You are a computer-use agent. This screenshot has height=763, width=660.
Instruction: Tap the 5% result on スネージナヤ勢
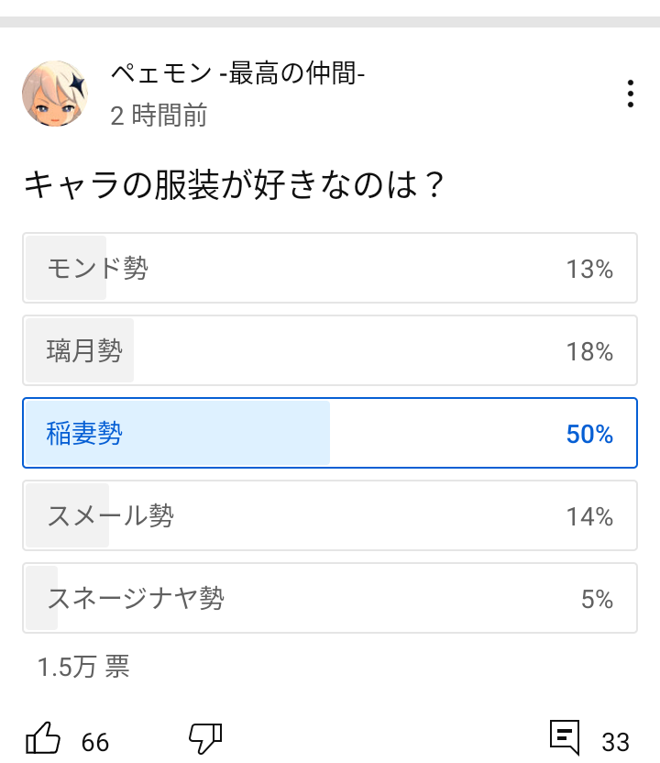click(597, 599)
